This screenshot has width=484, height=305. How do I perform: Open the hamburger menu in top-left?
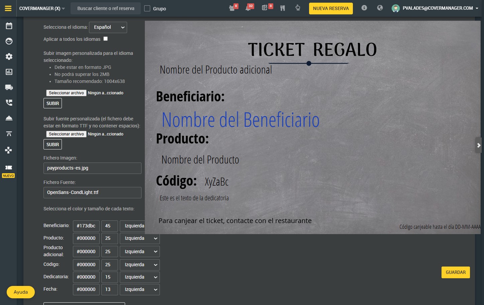[8, 8]
